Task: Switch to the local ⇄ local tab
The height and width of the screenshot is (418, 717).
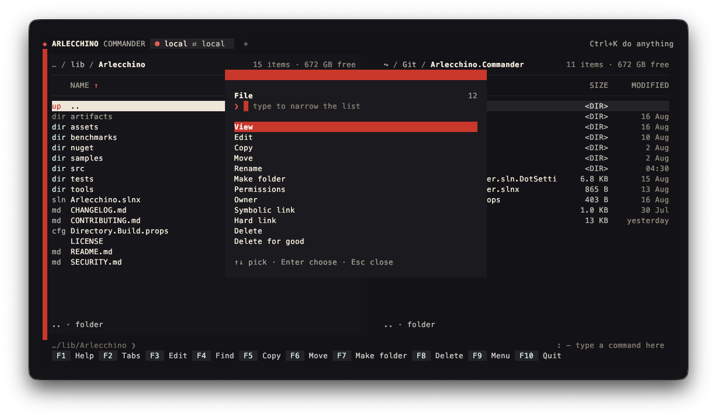Action: click(192, 44)
